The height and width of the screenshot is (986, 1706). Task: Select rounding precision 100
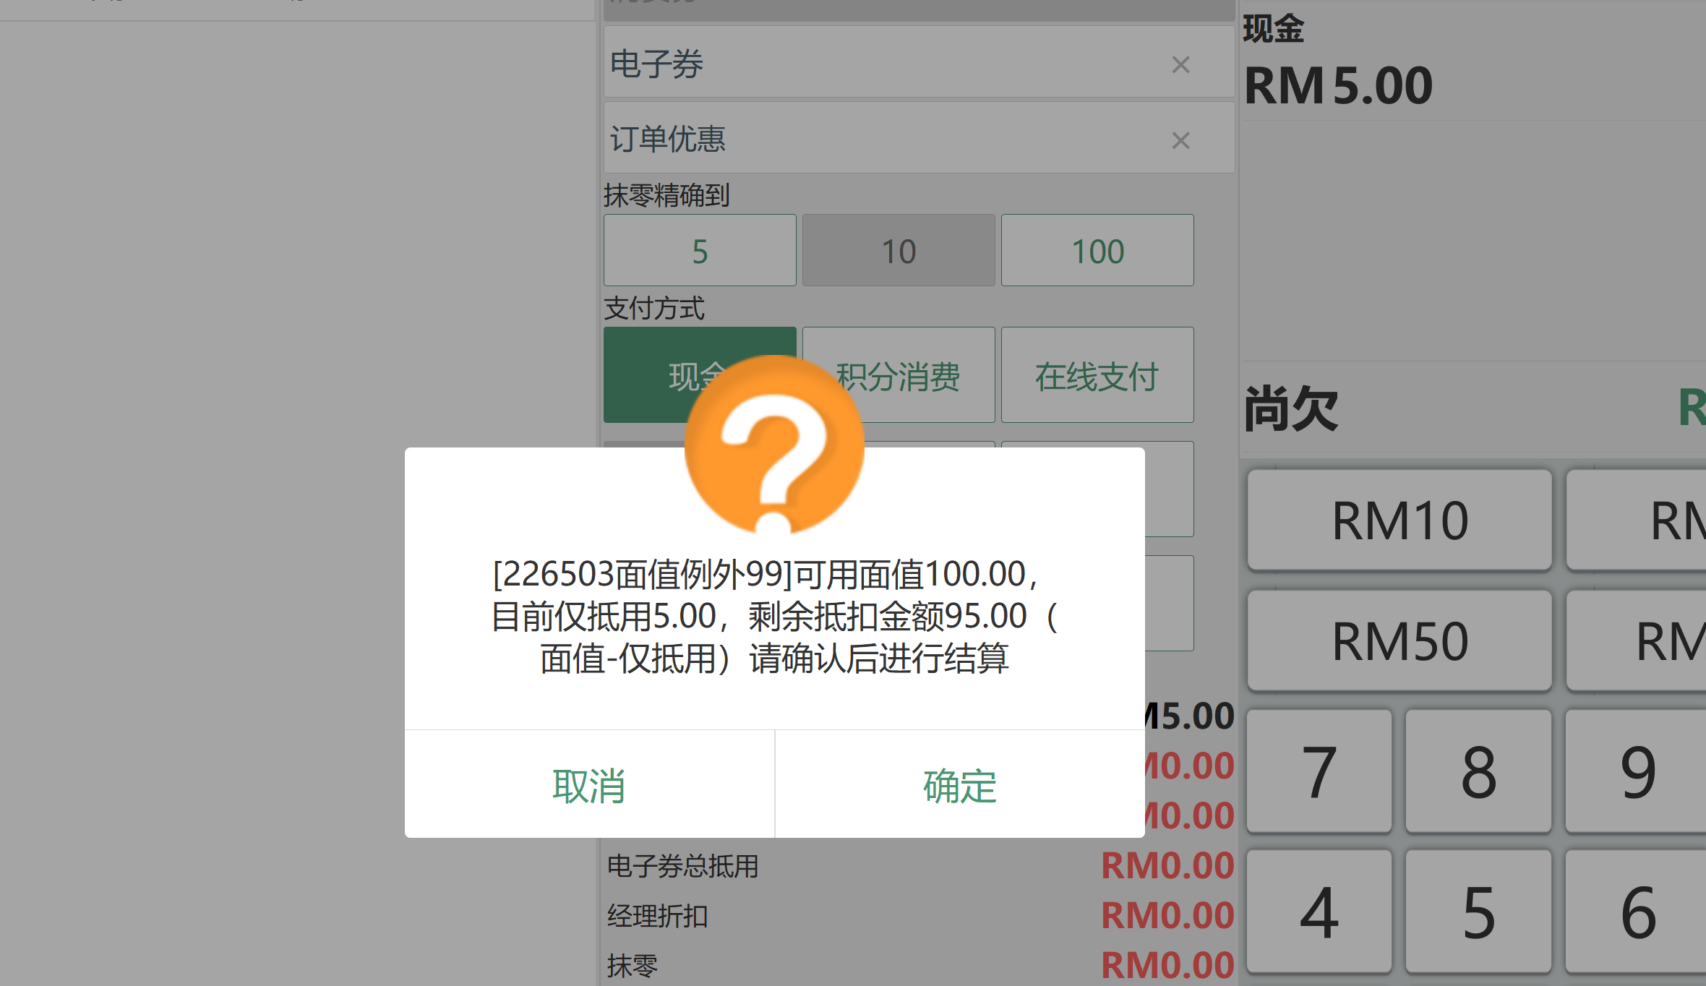[1097, 251]
